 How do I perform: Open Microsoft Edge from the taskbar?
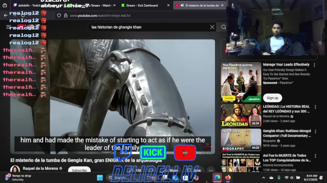pyautogui.click(x=217, y=178)
